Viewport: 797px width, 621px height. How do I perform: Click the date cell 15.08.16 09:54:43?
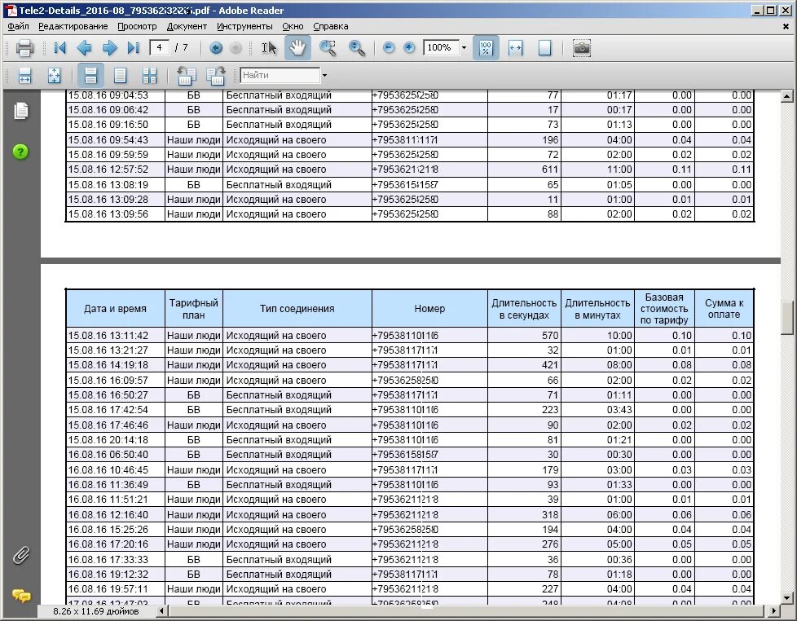pos(116,139)
